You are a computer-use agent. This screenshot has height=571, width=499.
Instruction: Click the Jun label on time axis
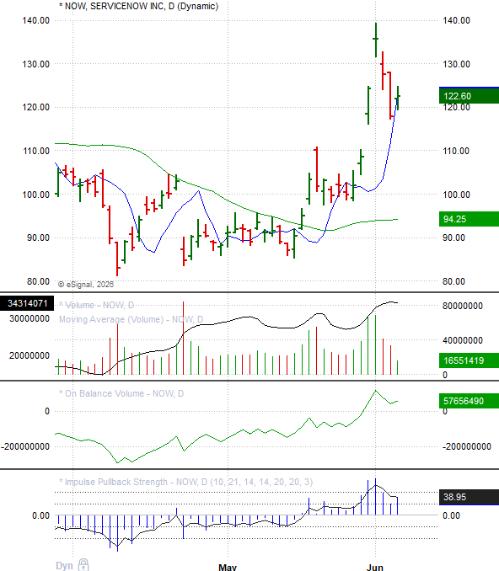[x=375, y=567]
